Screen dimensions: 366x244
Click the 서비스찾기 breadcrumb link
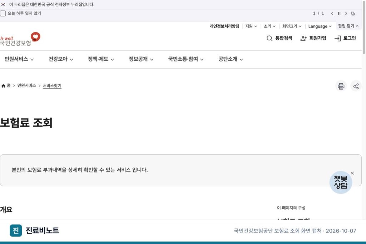[52, 86]
